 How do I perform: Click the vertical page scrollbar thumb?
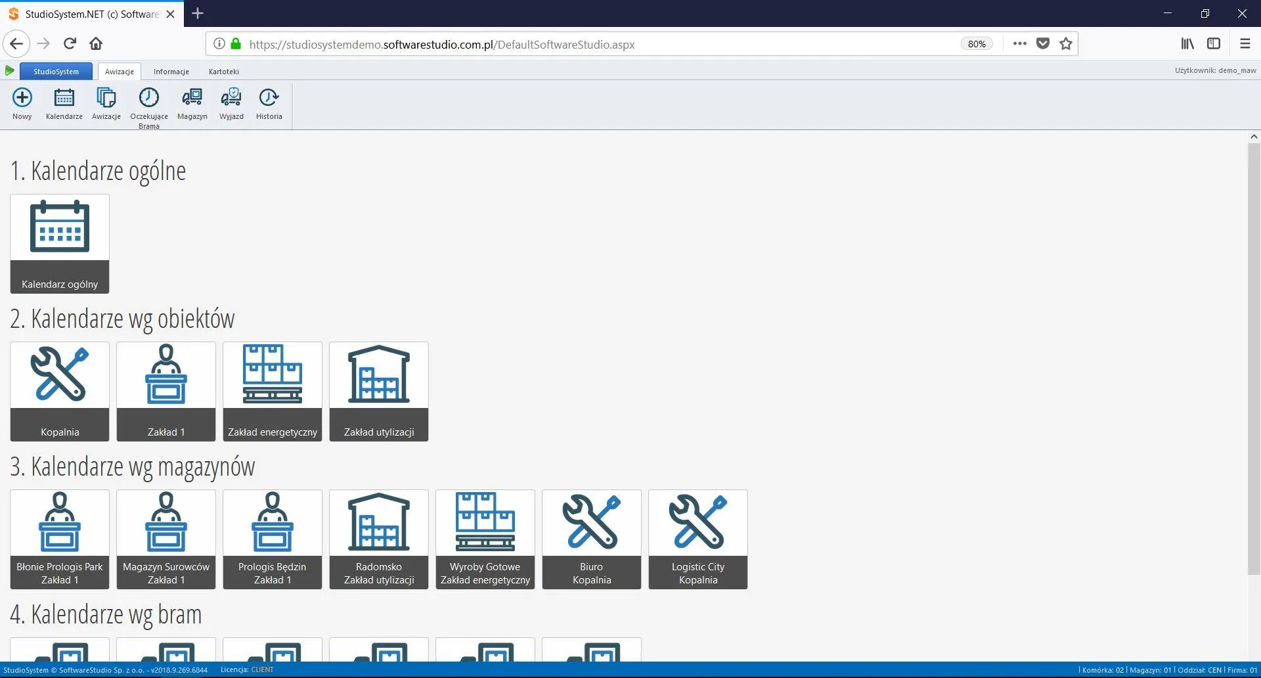1254,359
